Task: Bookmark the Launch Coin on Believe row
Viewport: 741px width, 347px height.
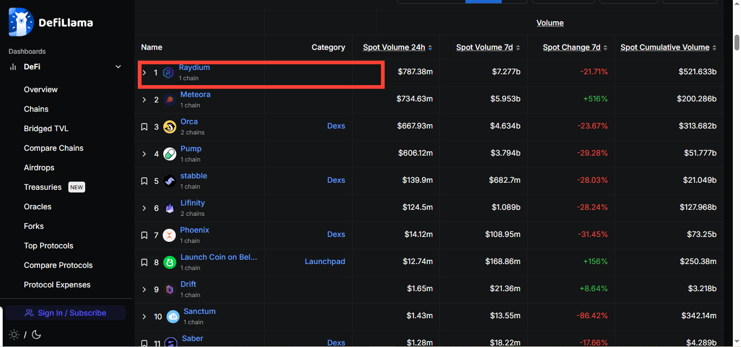Action: coord(144,262)
